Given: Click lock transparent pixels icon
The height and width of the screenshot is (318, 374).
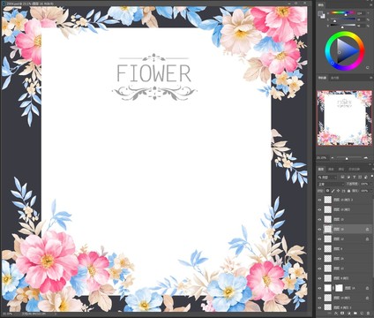Looking at the screenshot, I should tap(327, 191).
